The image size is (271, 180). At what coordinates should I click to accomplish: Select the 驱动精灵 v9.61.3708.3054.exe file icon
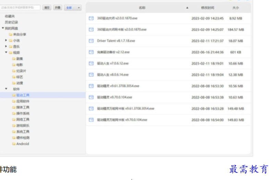[91, 86]
